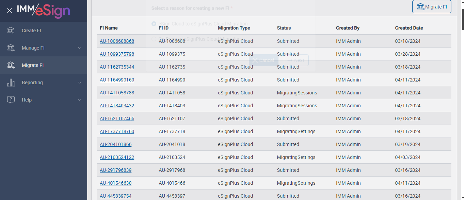Click FI ID cell AU-1006608
This screenshot has width=465, height=200.
(x=172, y=41)
